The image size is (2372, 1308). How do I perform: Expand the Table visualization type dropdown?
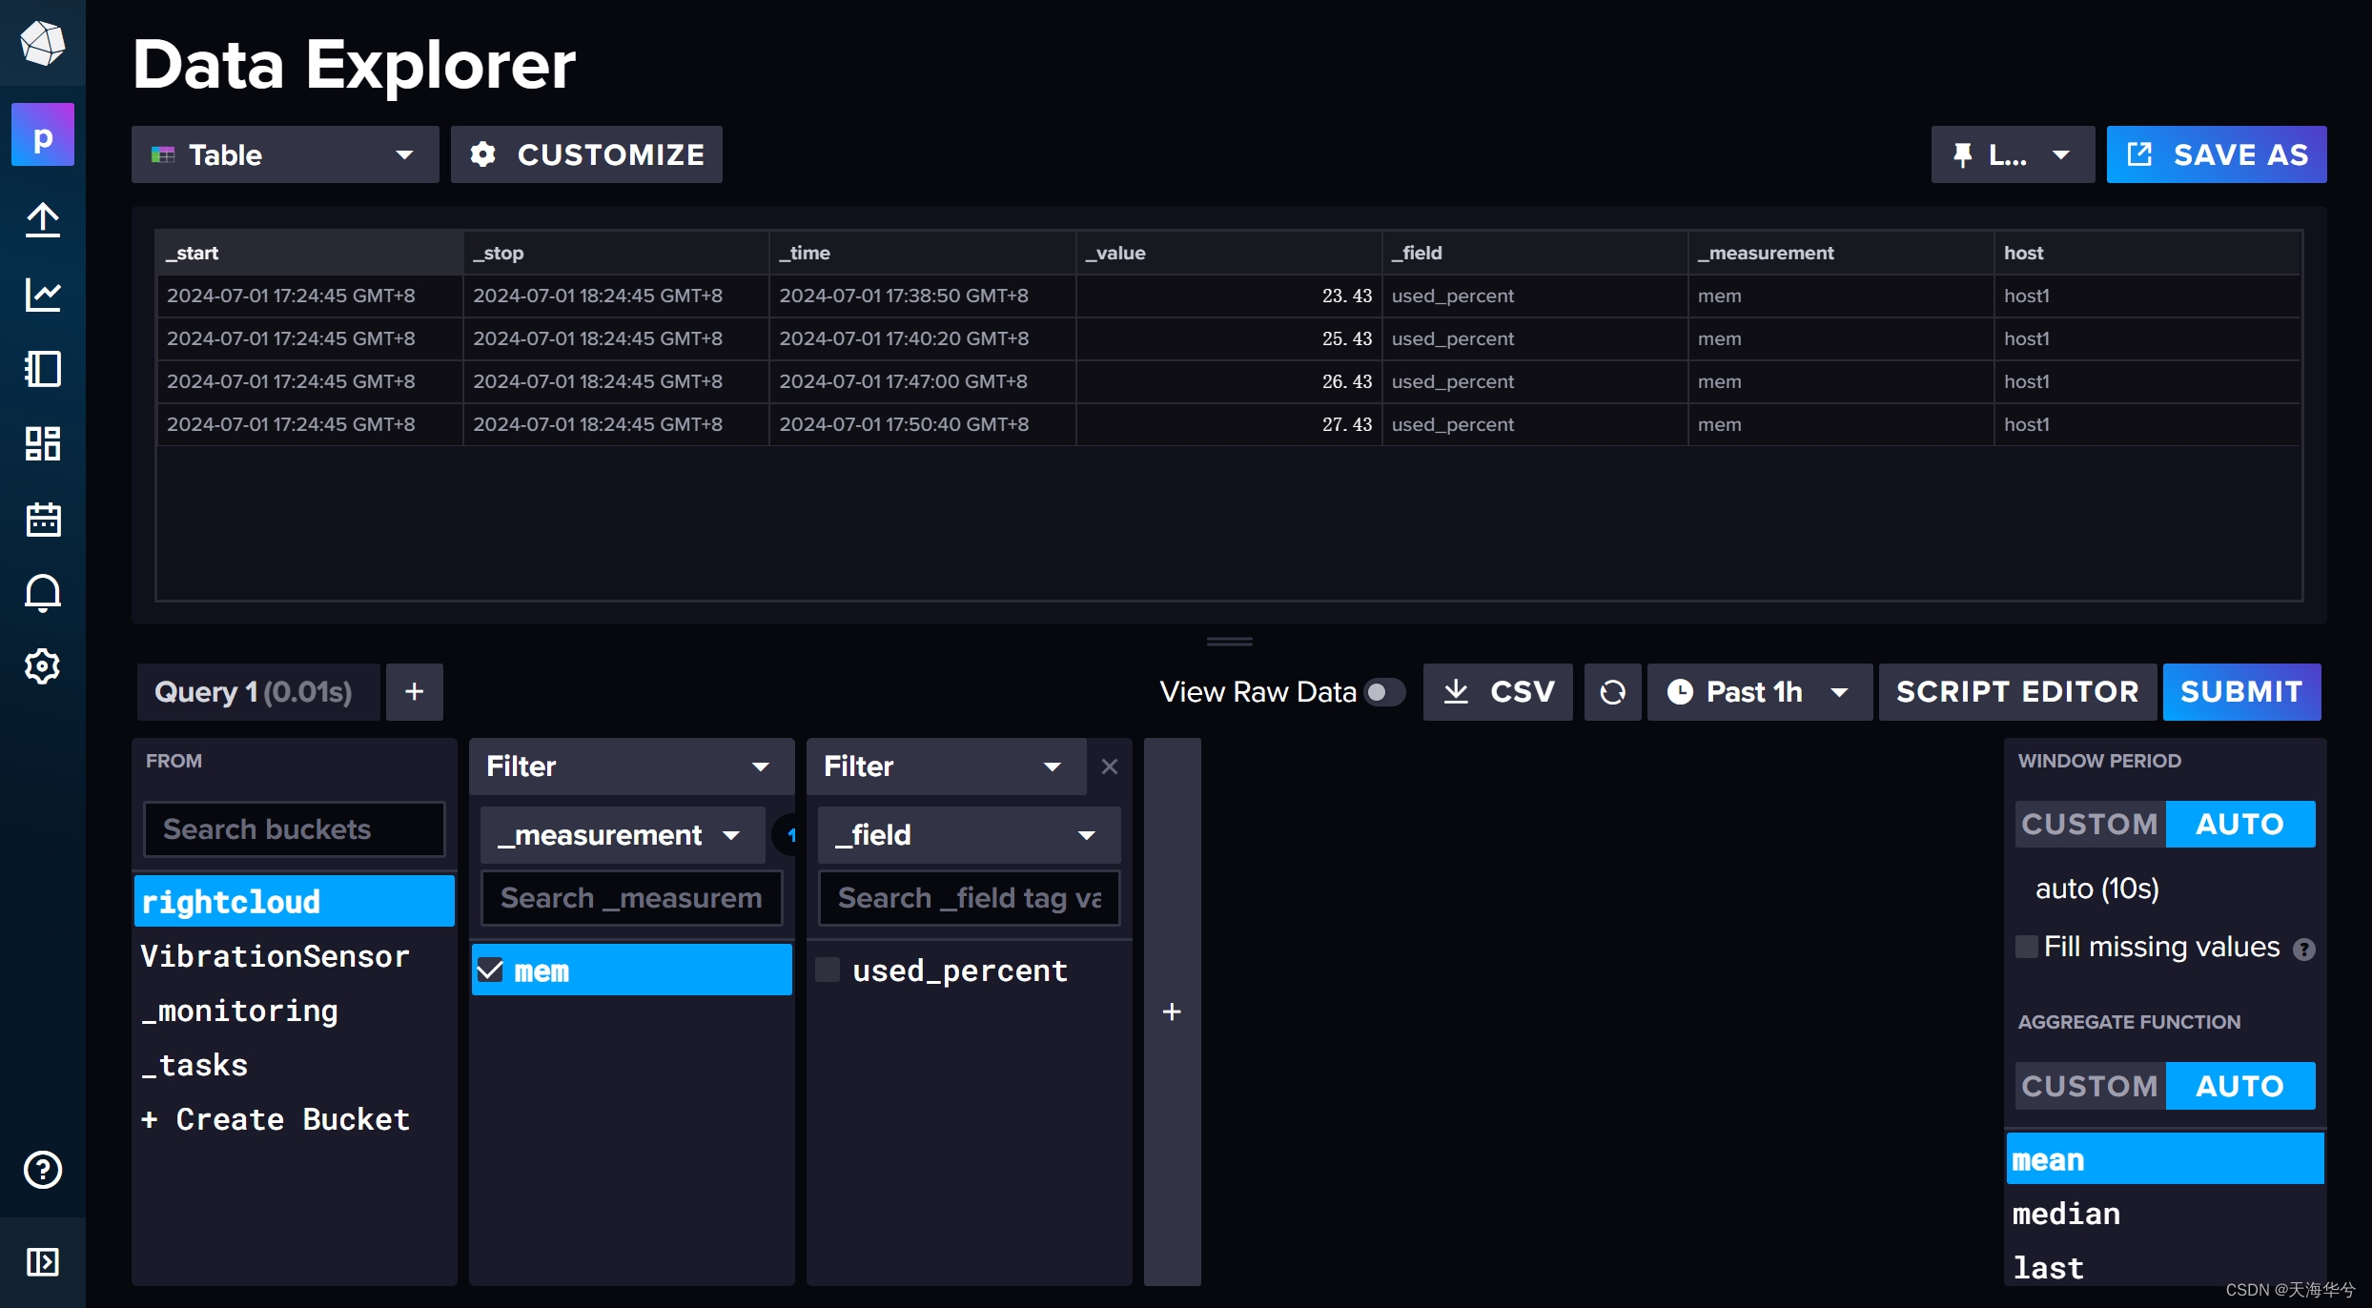point(284,154)
